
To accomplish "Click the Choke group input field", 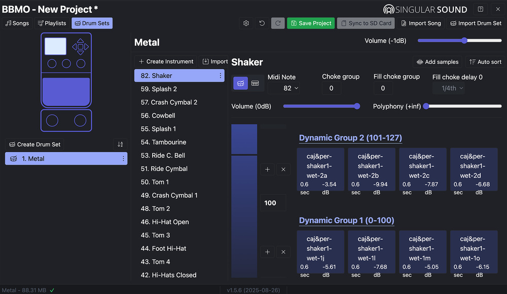I will (332, 88).
